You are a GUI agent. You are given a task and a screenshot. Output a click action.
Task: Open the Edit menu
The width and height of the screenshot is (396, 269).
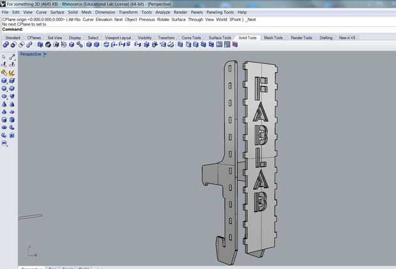click(16, 12)
